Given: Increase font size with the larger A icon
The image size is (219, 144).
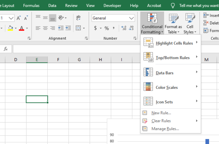Looking at the screenshot, I should (x=19, y=18).
